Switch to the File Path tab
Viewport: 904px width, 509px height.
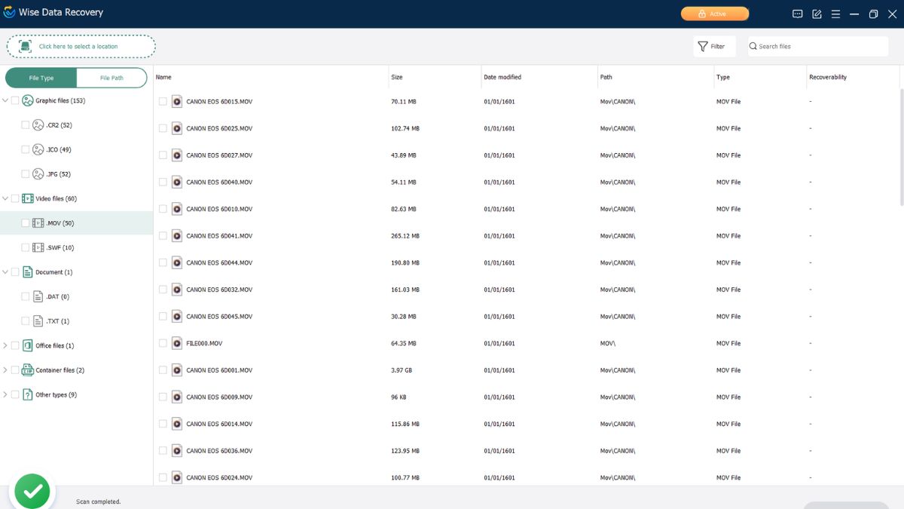pyautogui.click(x=111, y=78)
